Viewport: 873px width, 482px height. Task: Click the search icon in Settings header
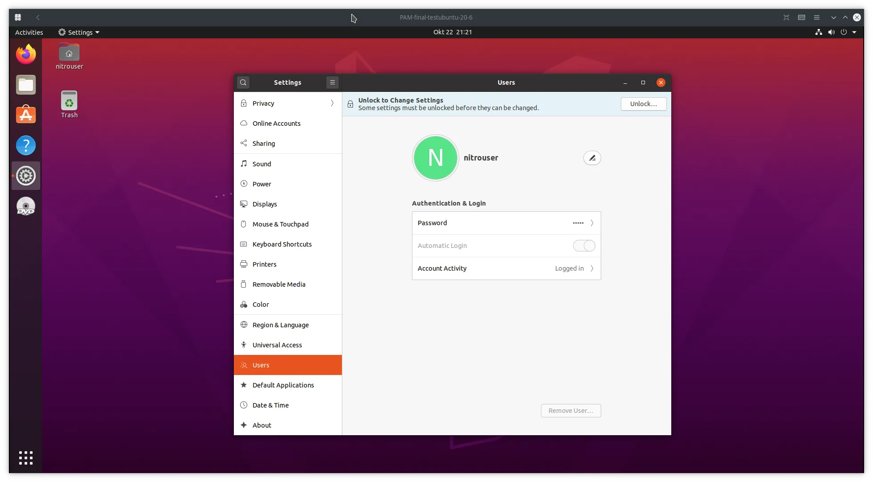coord(243,82)
